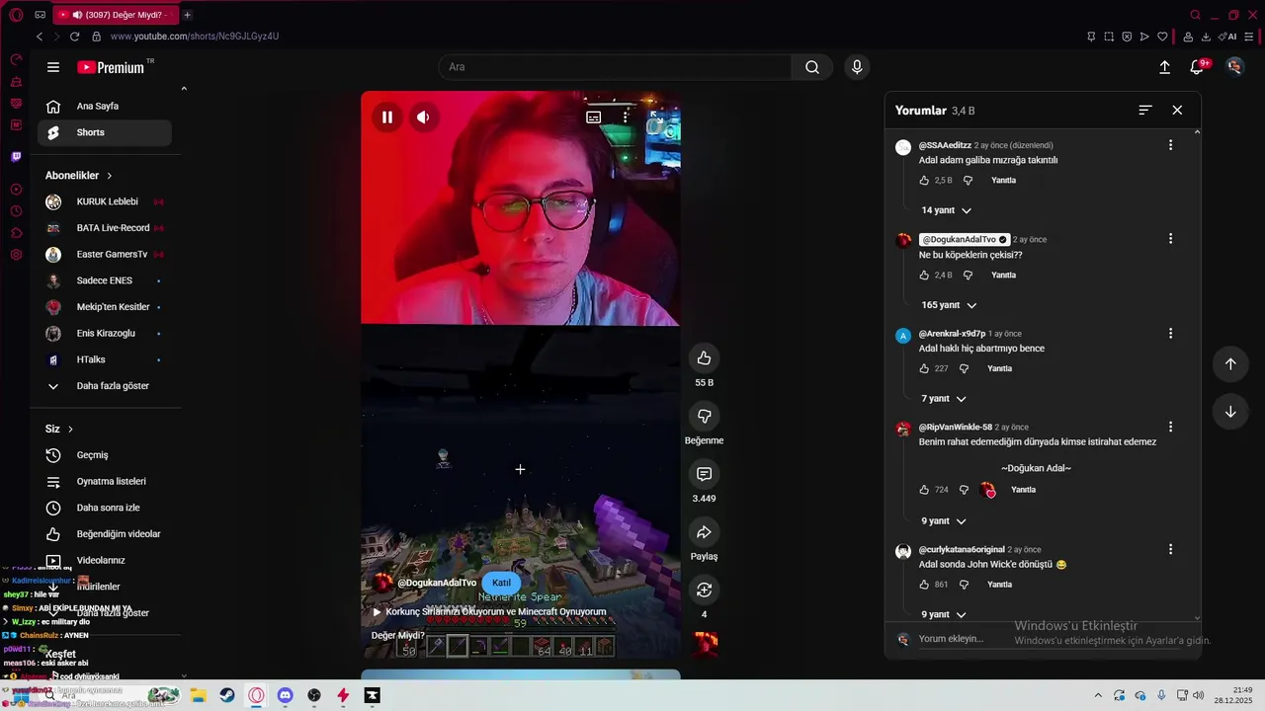Expand the 7 yanıt replies

click(x=944, y=398)
